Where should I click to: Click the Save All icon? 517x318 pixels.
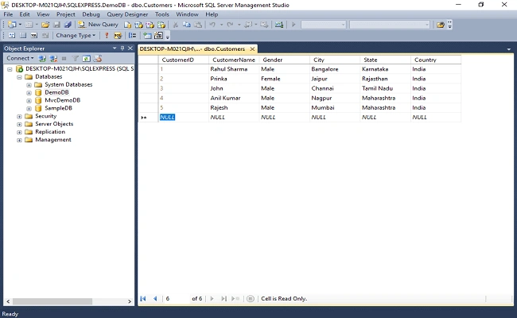point(68,25)
